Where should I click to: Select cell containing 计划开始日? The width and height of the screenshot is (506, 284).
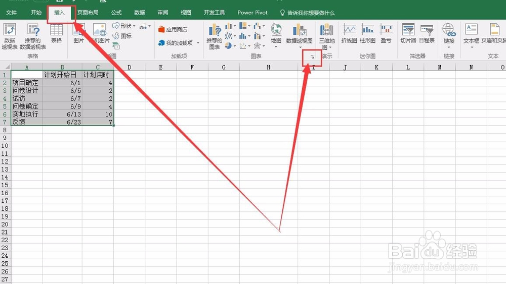click(x=62, y=75)
